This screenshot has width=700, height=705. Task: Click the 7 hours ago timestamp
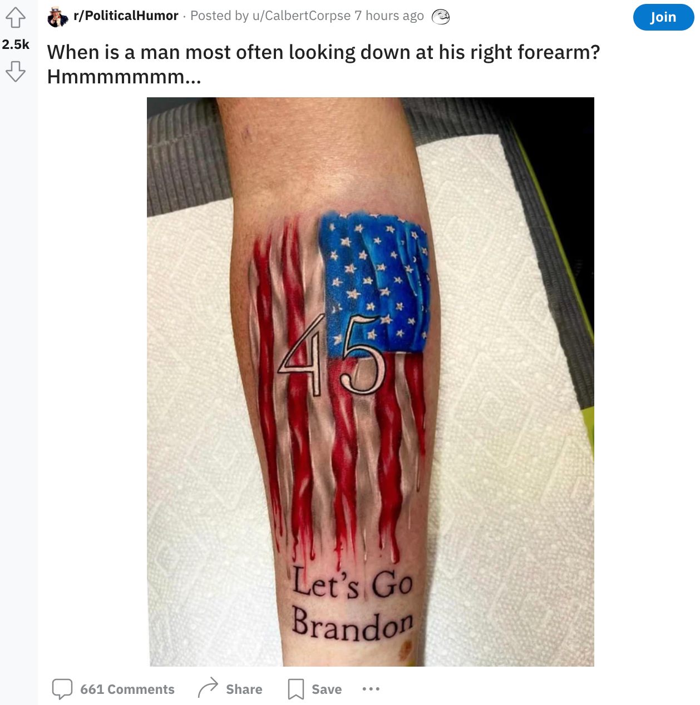[389, 16]
